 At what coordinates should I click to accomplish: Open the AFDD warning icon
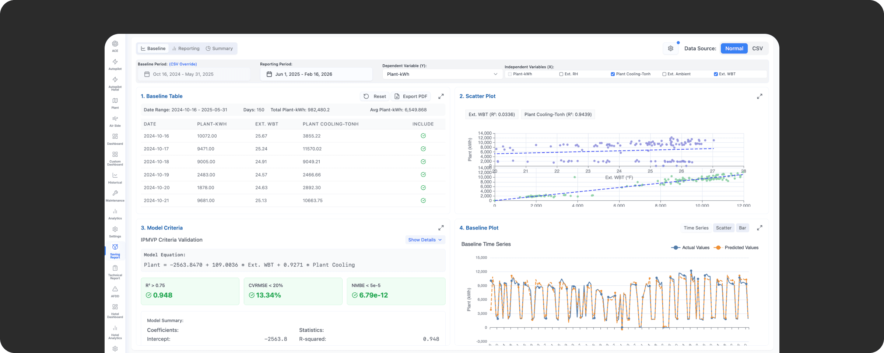(x=115, y=289)
